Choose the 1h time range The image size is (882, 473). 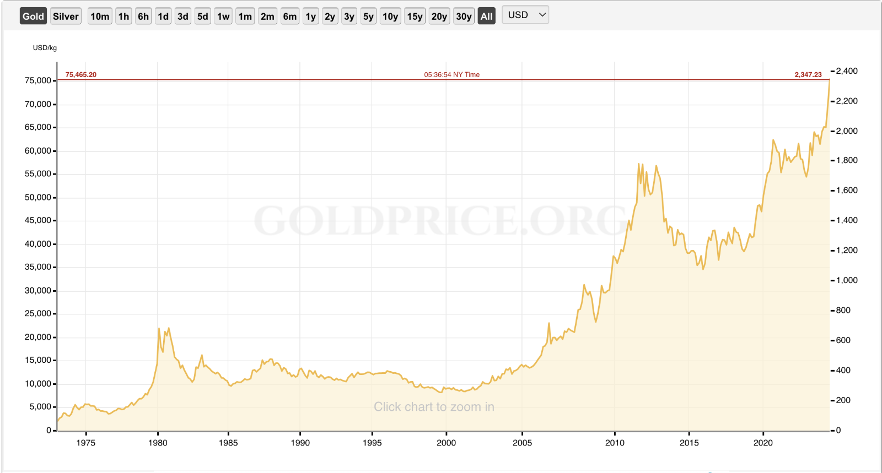pos(123,16)
